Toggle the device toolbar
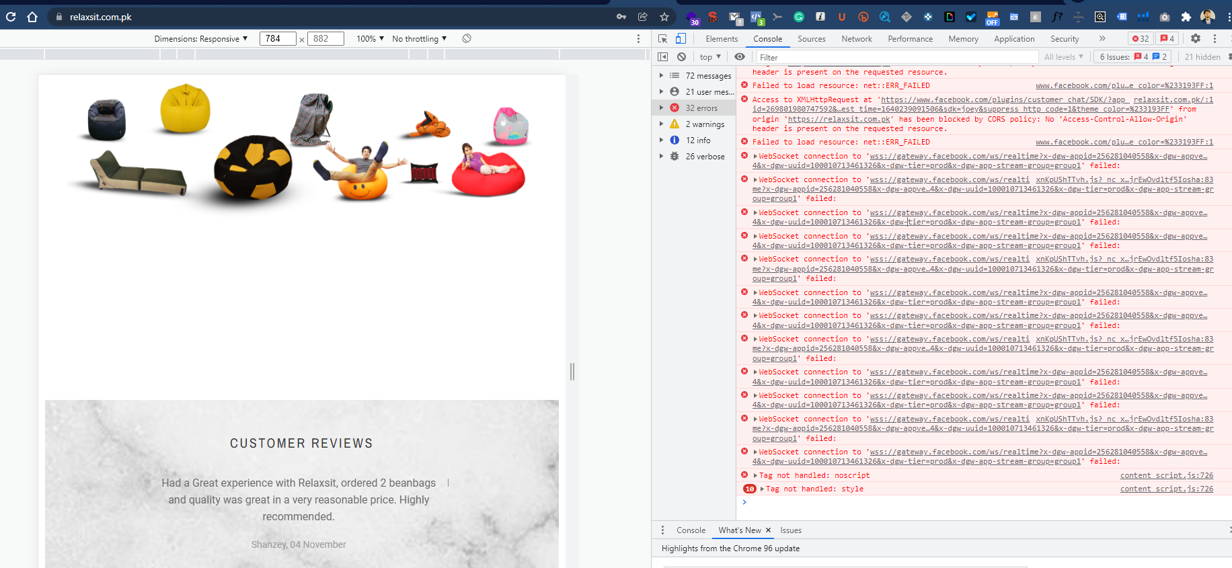The height and width of the screenshot is (568, 1232). click(681, 39)
